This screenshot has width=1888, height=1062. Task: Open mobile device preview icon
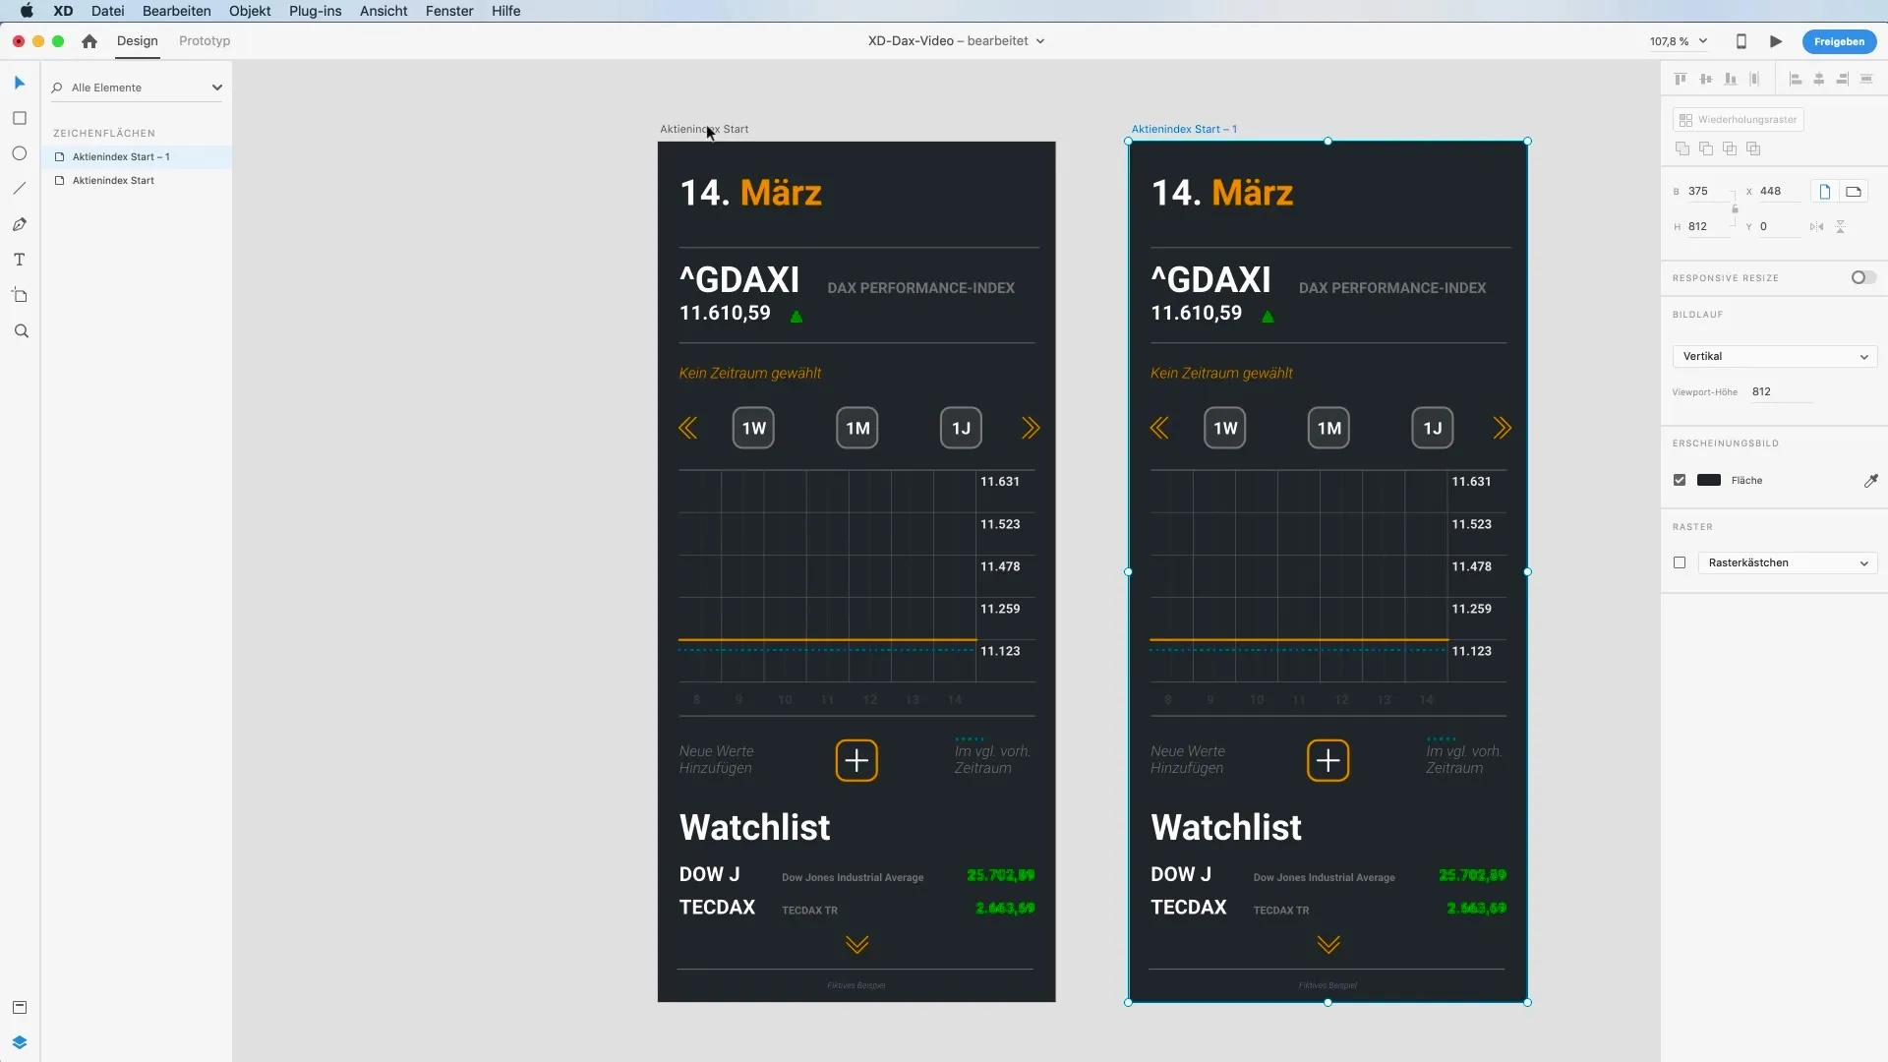[x=1741, y=41]
